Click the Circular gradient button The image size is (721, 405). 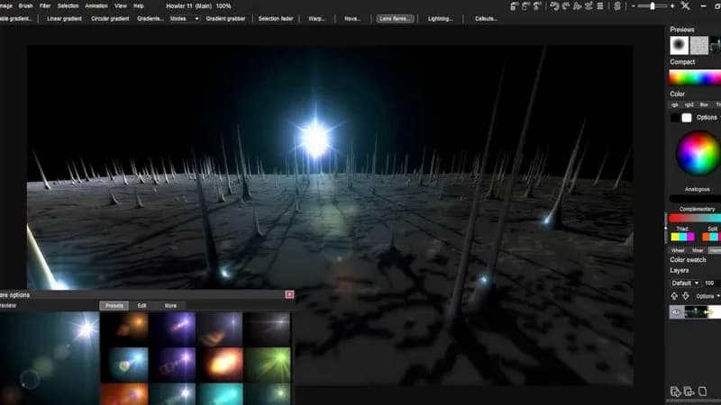point(110,19)
